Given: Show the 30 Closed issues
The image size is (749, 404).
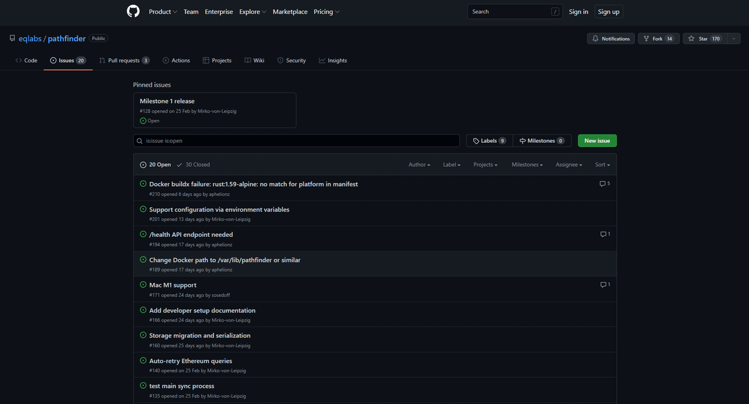Looking at the screenshot, I should tap(193, 165).
